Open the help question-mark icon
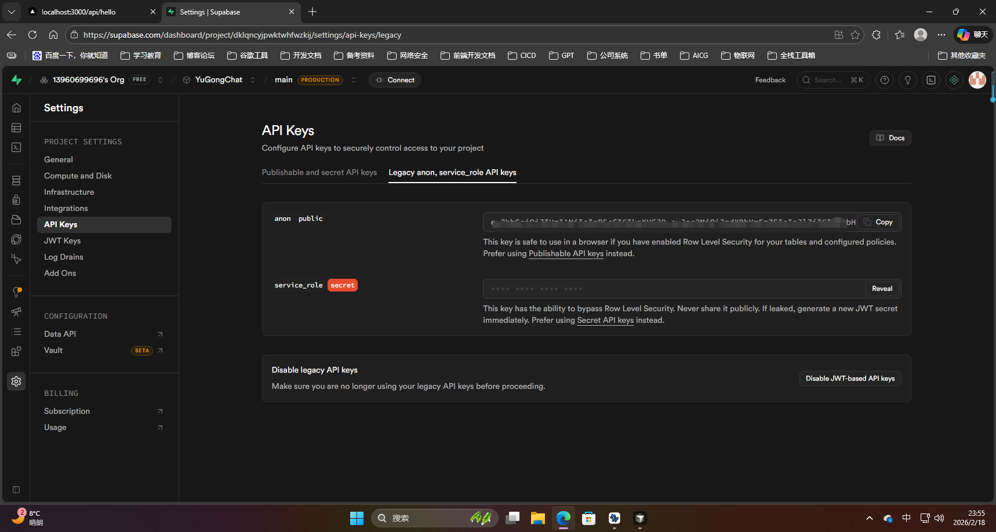Screen dimensions: 996x532 pyautogui.click(x=885, y=80)
